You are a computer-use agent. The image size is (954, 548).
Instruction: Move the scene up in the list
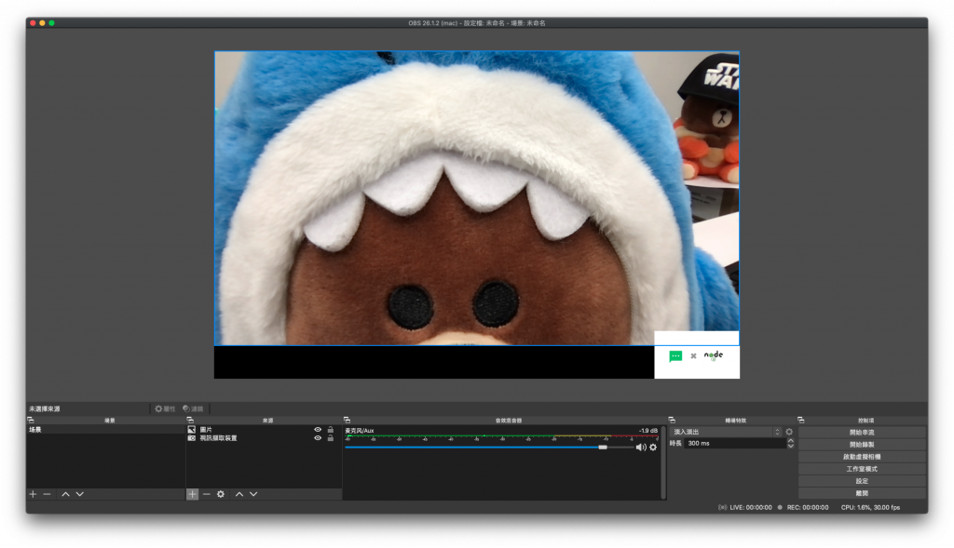coord(66,494)
